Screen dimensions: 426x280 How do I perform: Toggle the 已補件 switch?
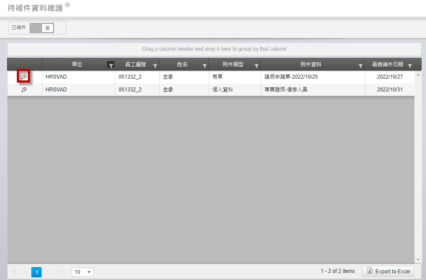[x=42, y=28]
